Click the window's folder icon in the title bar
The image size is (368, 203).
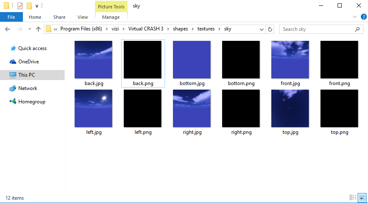click(7, 6)
